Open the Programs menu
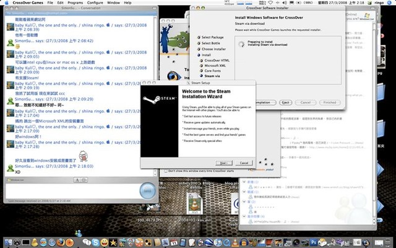Screen dimensions: 396x248 click(75, 2)
